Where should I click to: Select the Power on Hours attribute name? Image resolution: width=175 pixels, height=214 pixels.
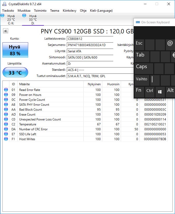pos(30,95)
